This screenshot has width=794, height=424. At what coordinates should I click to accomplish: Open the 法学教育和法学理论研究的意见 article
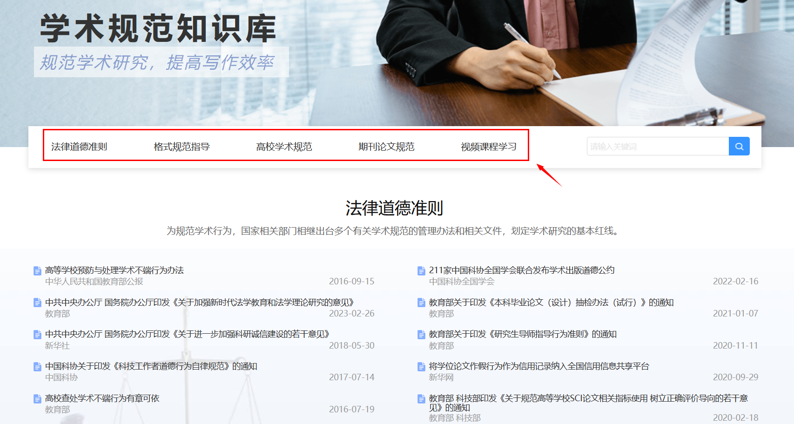(x=199, y=303)
